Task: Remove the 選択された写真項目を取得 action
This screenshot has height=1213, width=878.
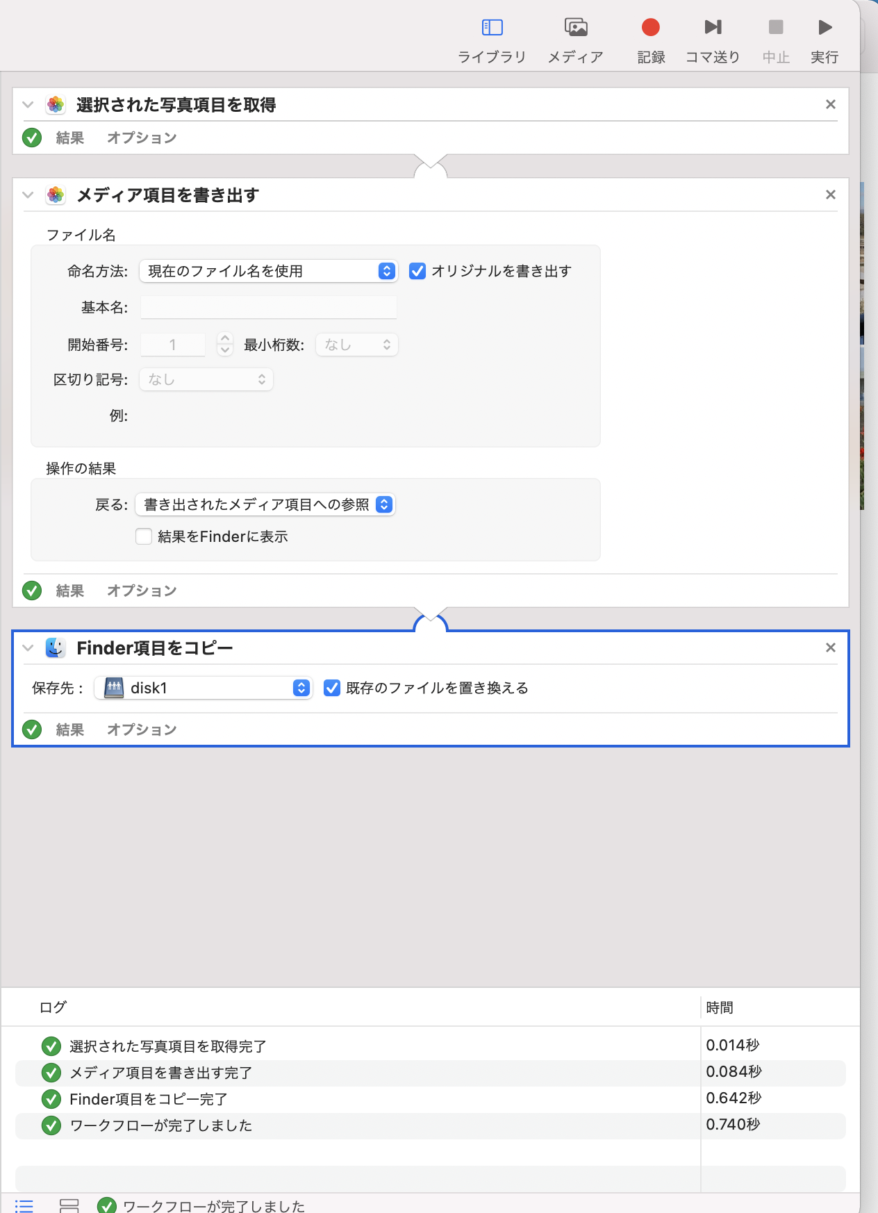Action: coord(830,104)
